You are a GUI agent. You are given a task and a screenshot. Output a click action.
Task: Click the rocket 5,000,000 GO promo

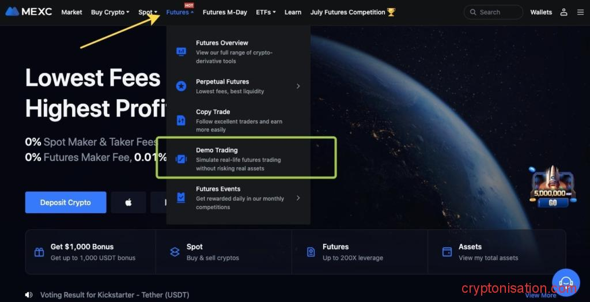pos(553,187)
